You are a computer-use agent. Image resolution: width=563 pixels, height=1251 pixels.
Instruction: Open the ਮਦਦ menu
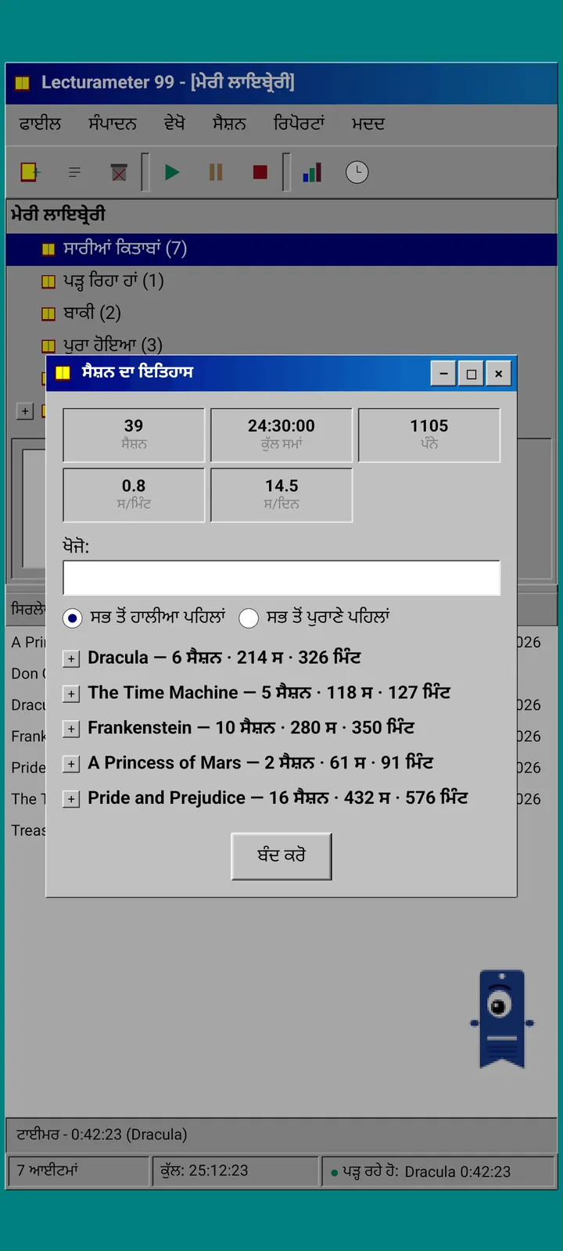(x=368, y=124)
